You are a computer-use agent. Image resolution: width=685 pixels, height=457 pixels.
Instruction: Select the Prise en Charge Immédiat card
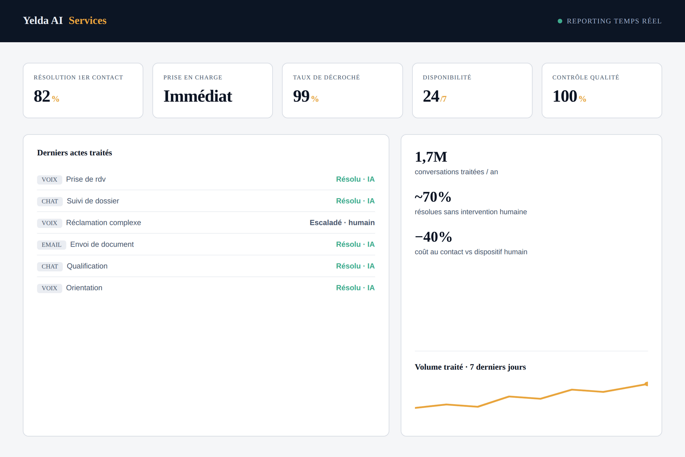coord(212,91)
